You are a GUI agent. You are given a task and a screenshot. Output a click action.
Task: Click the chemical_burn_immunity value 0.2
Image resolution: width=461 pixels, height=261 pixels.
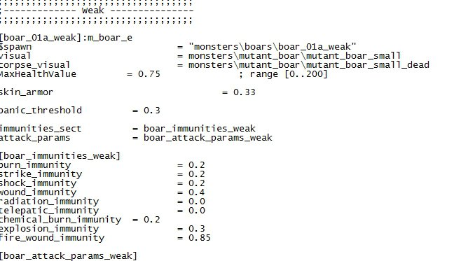tap(152, 220)
